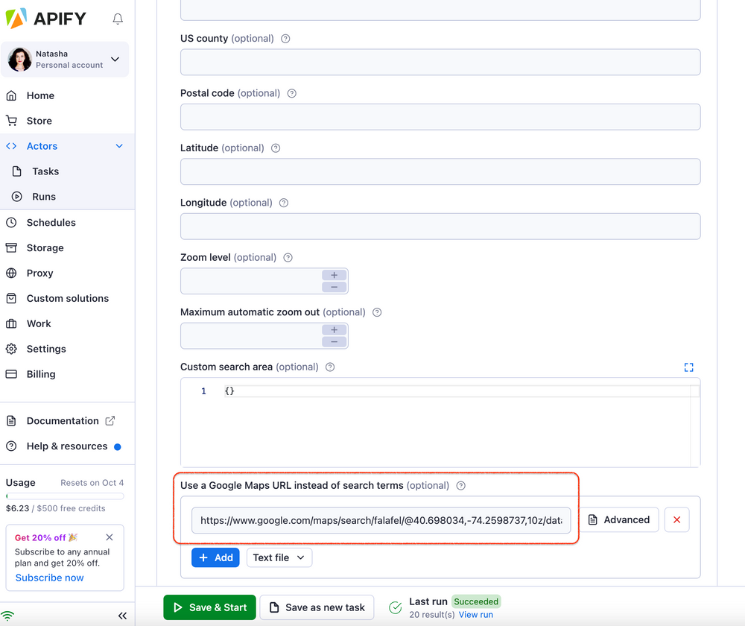Expand the Natasha personal account menu

pos(115,59)
